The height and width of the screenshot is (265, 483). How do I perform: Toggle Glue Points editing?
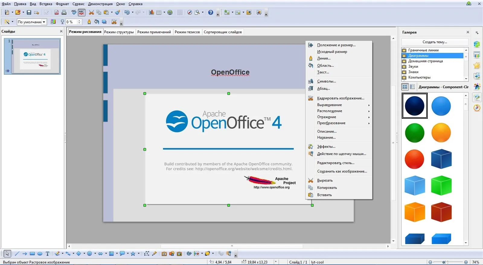pyautogui.click(x=154, y=254)
